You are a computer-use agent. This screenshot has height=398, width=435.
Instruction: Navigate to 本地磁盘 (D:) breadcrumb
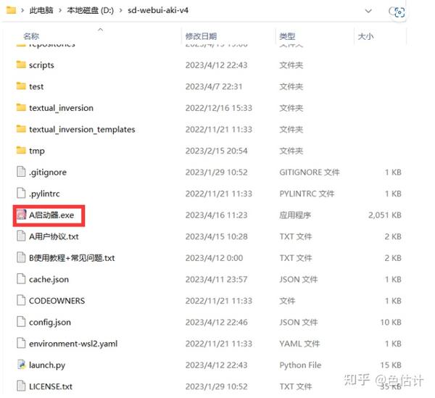[x=91, y=11]
